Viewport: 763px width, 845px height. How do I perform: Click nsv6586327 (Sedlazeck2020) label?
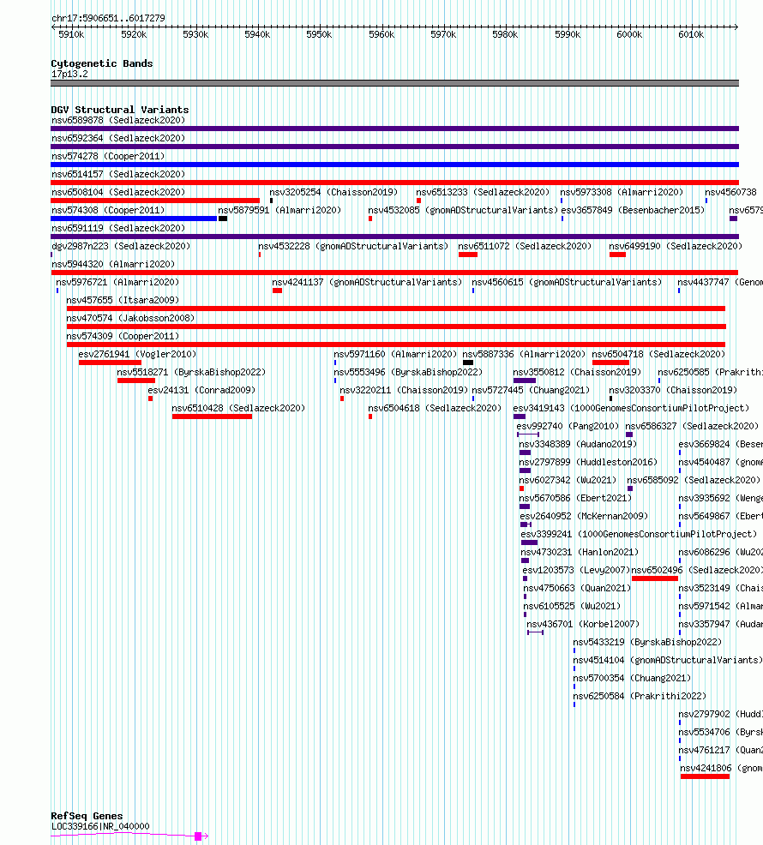(x=691, y=426)
